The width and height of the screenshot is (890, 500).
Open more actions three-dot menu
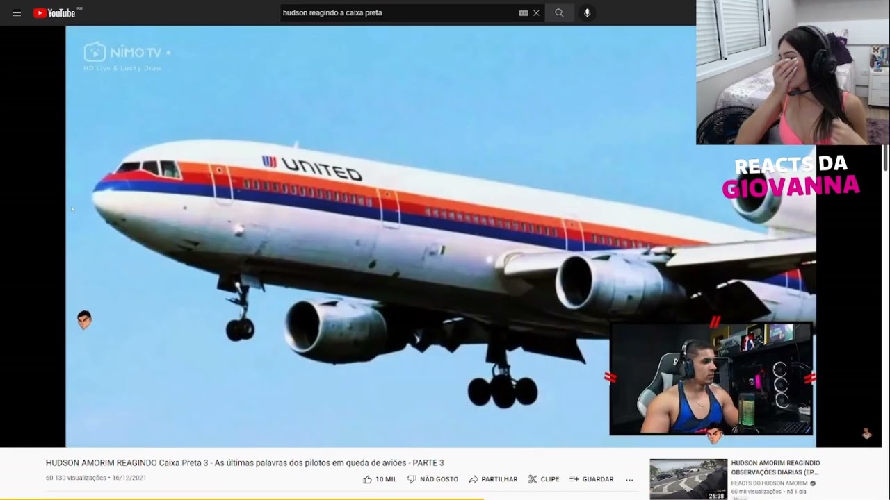coord(629,479)
